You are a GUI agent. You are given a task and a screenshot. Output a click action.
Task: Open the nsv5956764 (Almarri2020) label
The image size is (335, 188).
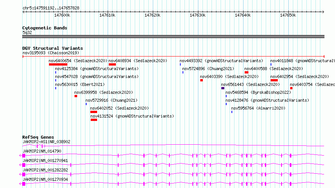[258, 108]
